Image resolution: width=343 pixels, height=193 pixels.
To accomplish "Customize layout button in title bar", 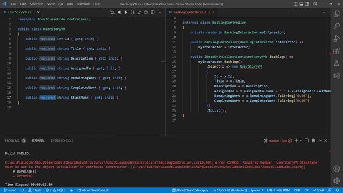I will (315, 4).
